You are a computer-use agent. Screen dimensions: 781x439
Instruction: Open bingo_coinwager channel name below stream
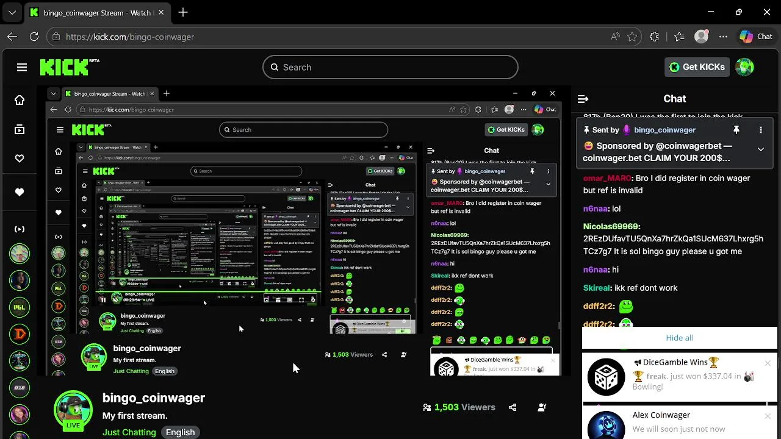pyautogui.click(x=154, y=398)
